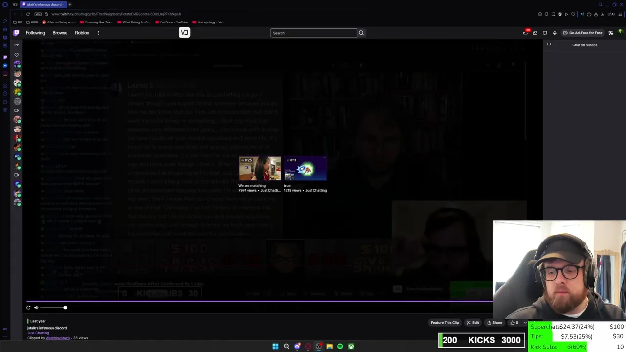The image size is (626, 352).
Task: Click the browser address bar URL
Action: click(116, 14)
